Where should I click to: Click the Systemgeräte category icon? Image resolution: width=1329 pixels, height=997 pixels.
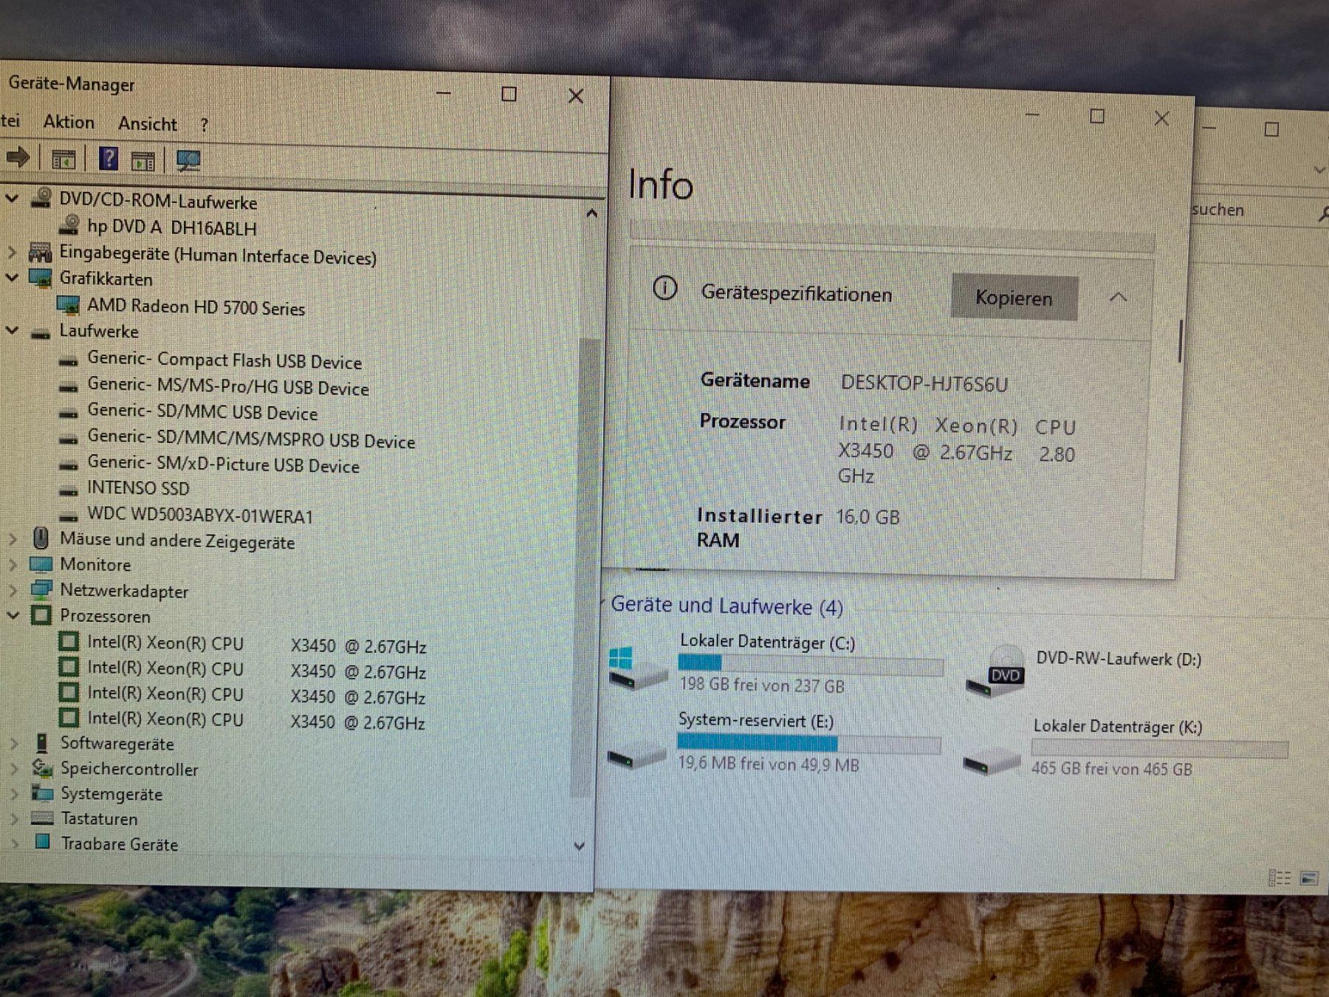(x=43, y=793)
